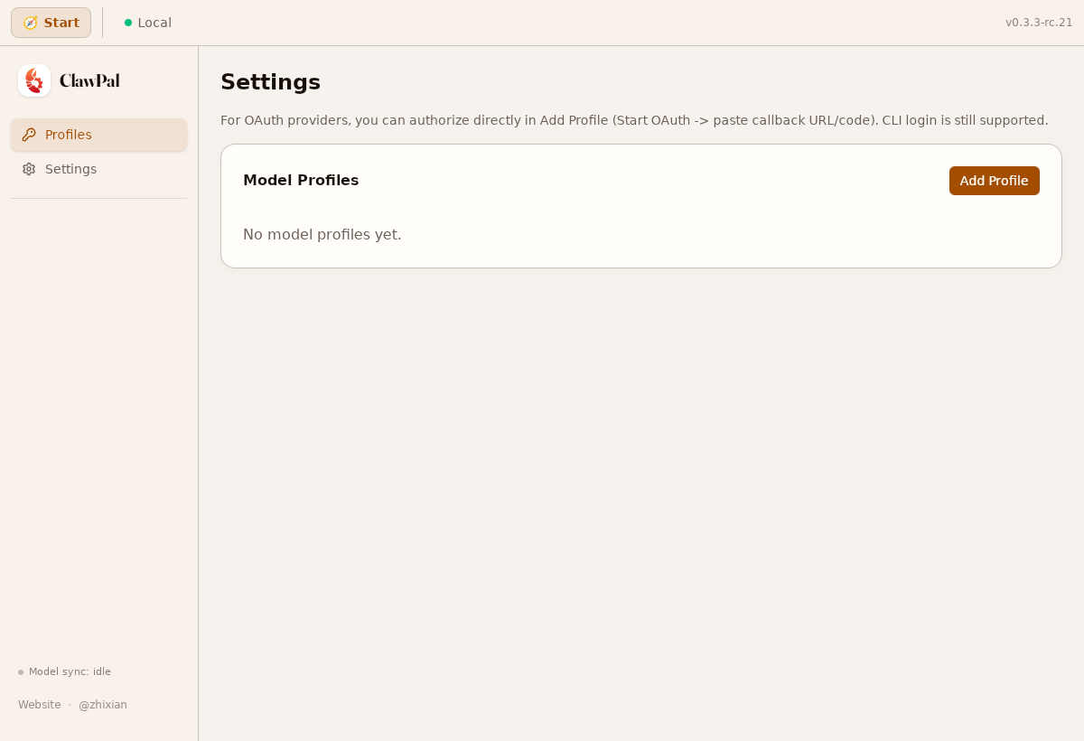Click the compass icon on Start button
Image resolution: width=1084 pixels, height=741 pixels.
pyautogui.click(x=31, y=23)
